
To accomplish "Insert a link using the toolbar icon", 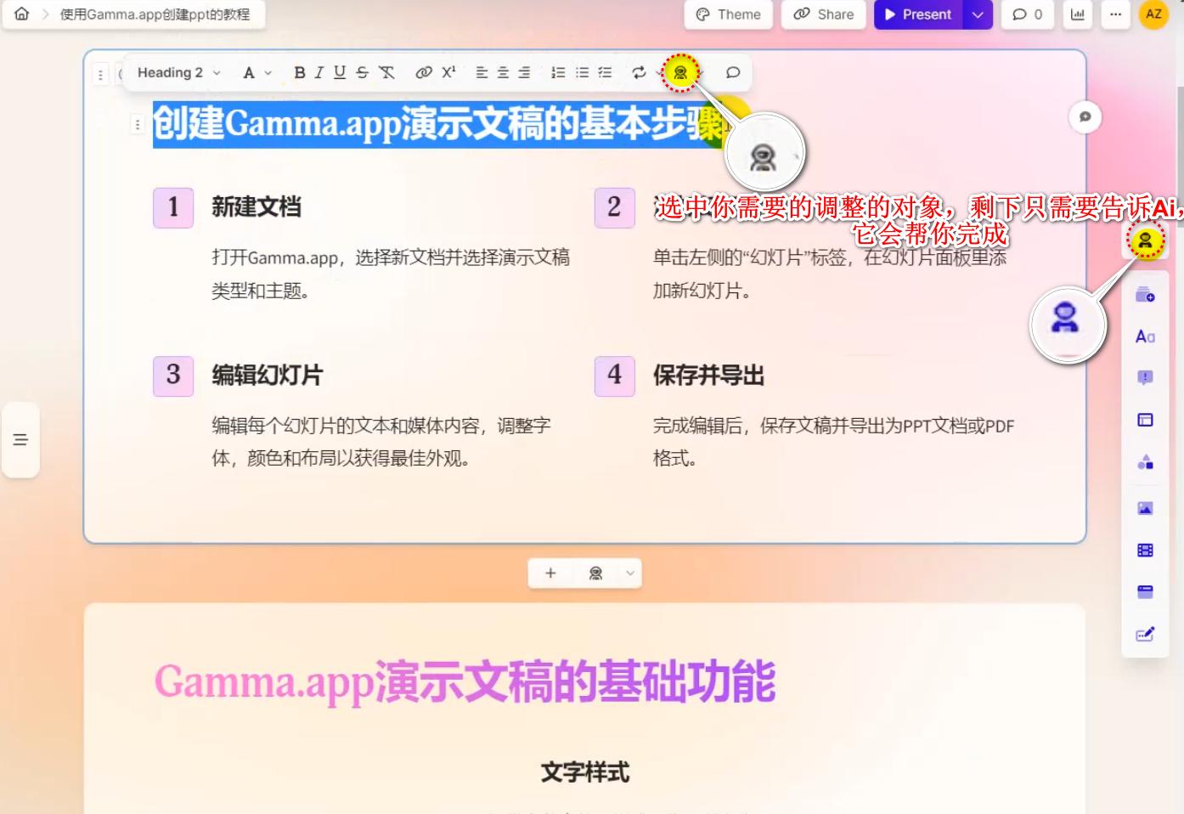I will pos(424,72).
